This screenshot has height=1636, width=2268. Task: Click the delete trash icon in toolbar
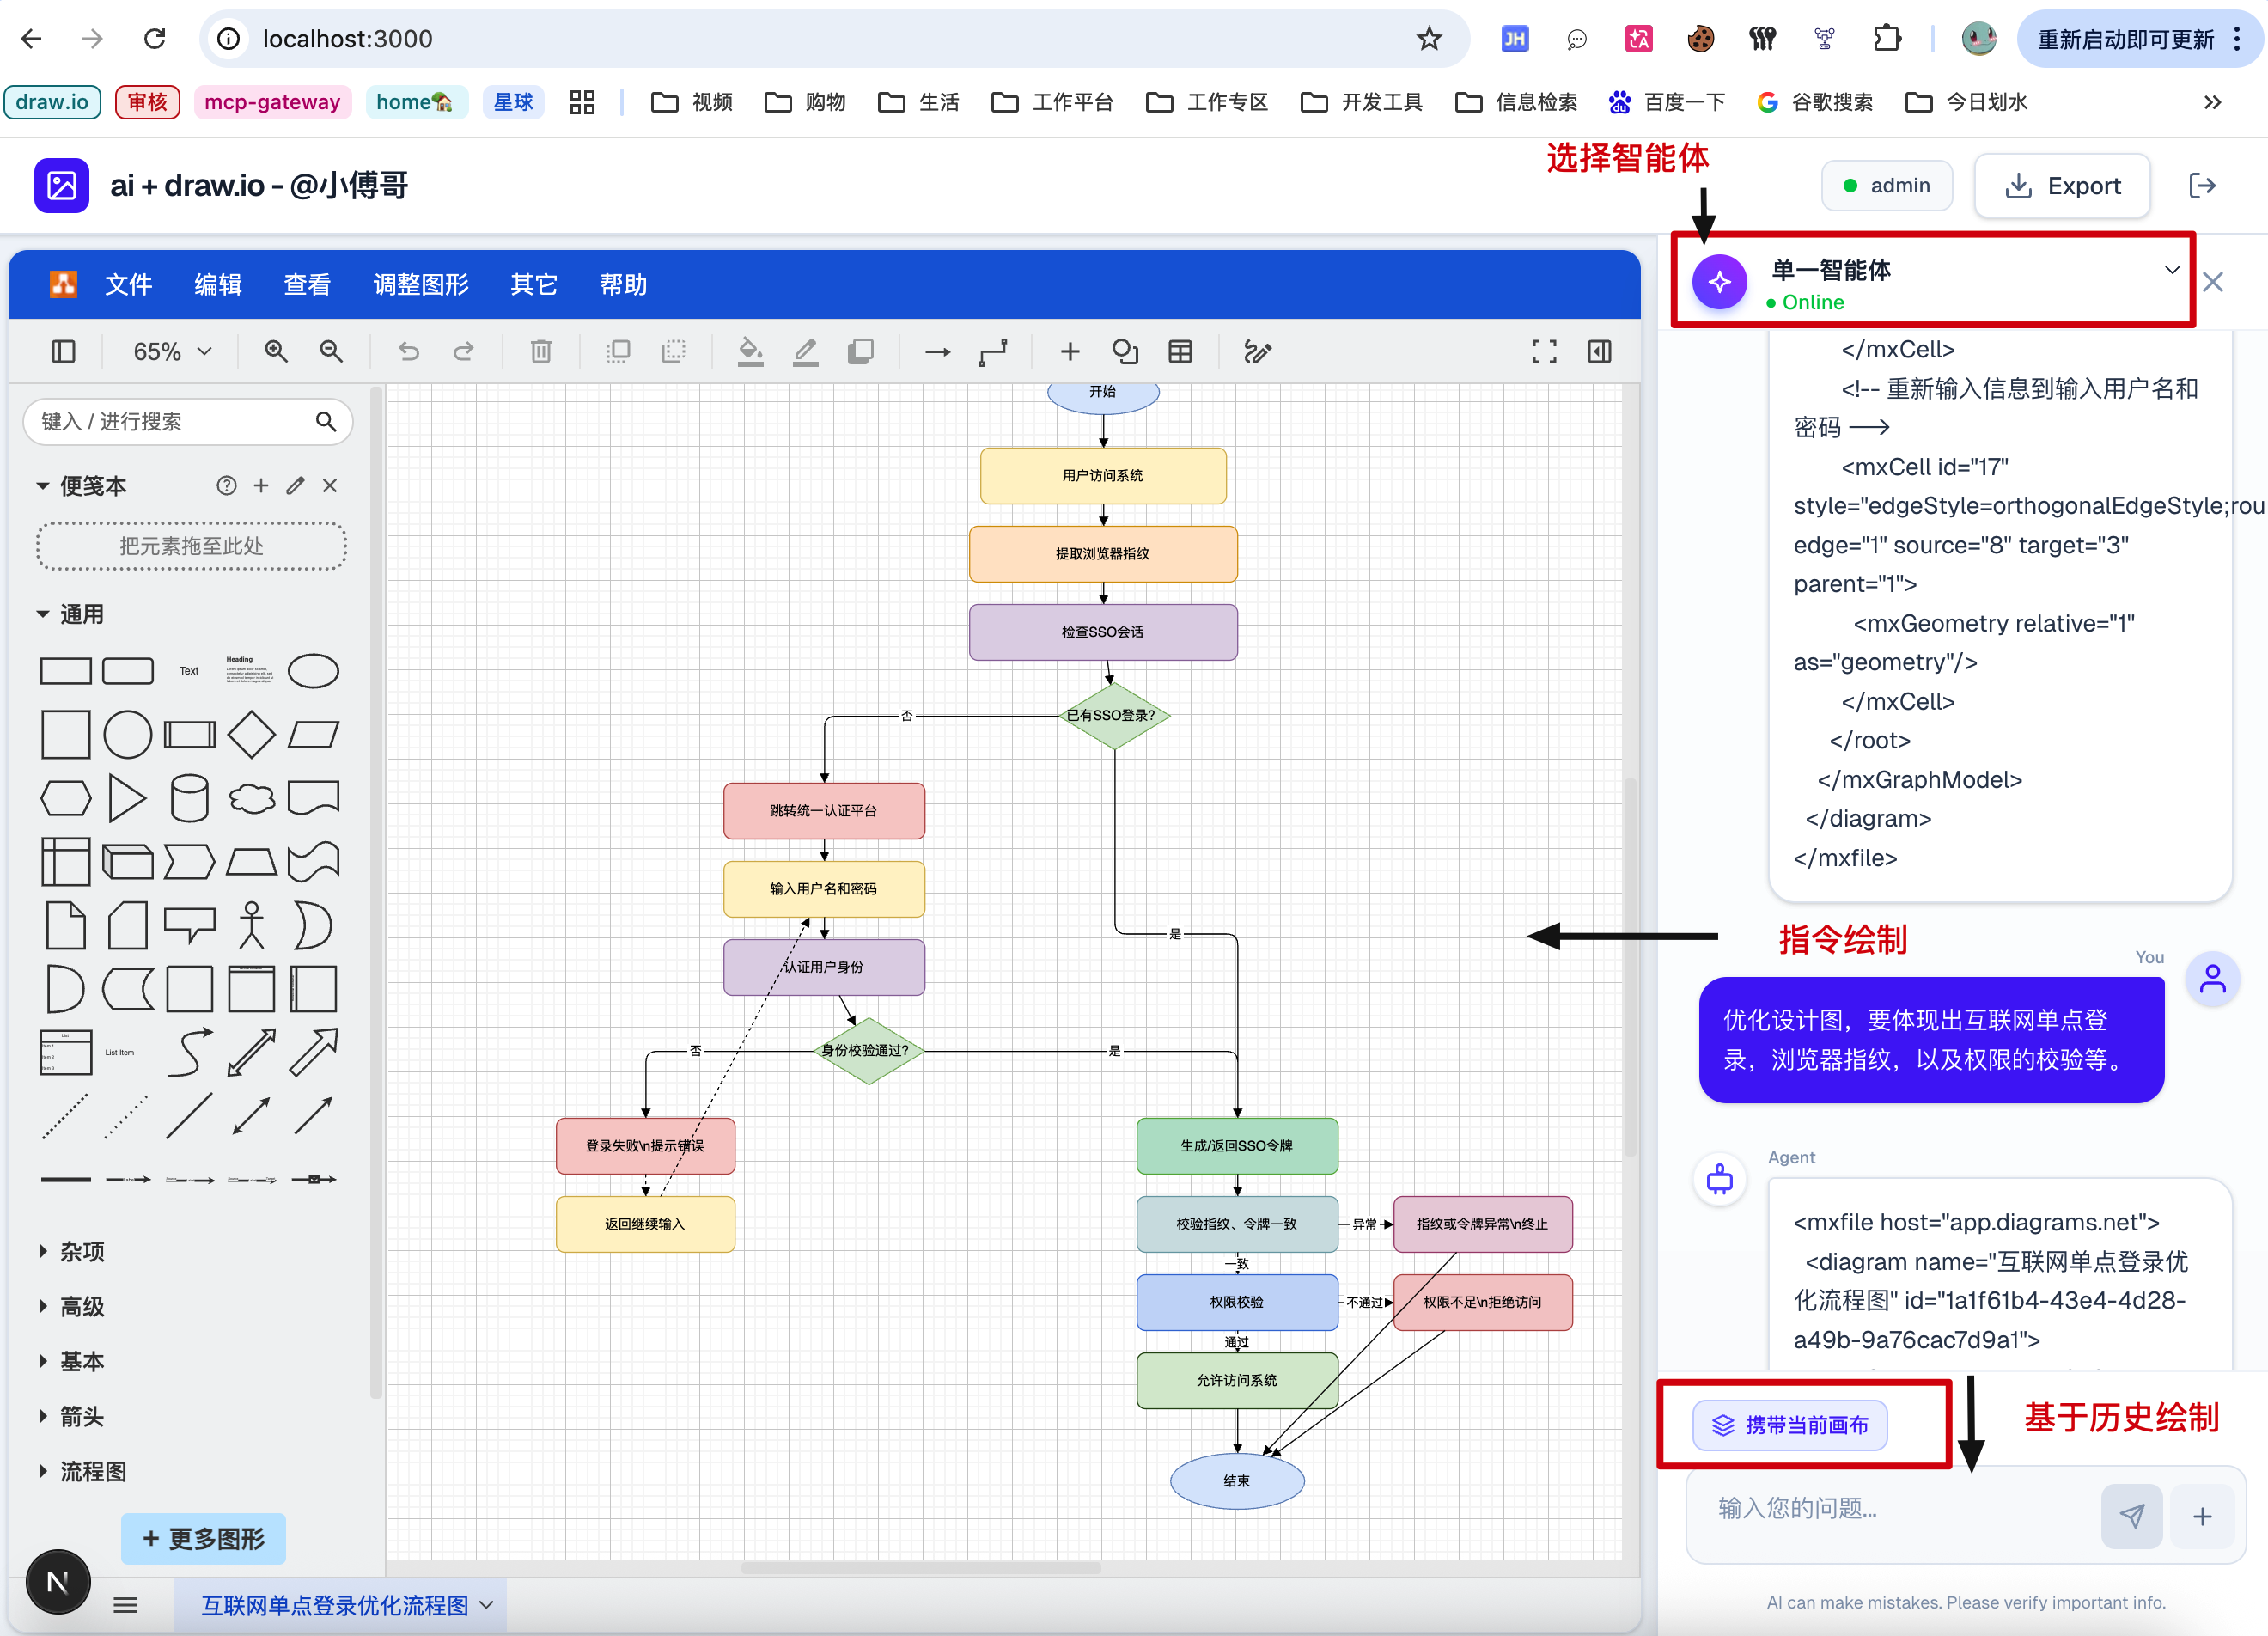pyautogui.click(x=541, y=352)
